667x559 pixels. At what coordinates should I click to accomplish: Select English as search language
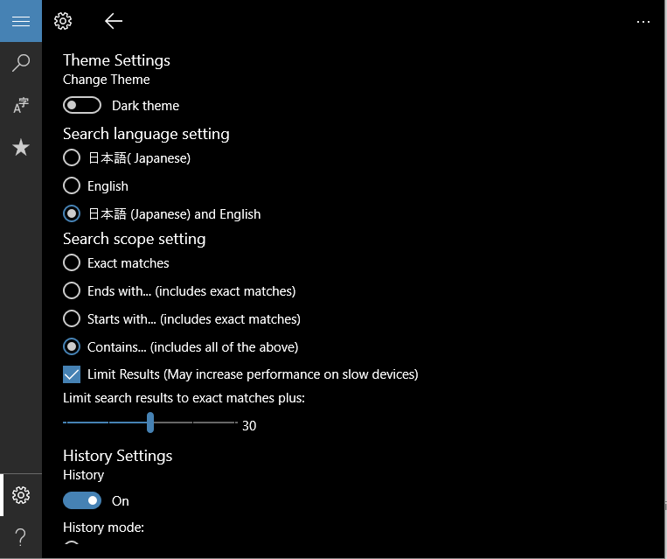pos(72,186)
